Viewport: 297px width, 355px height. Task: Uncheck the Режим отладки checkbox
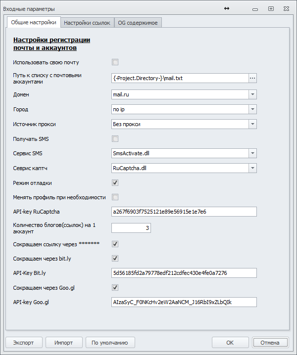click(115, 182)
